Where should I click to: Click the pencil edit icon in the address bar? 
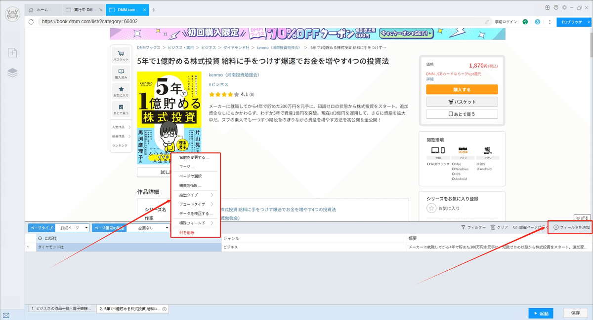(487, 22)
